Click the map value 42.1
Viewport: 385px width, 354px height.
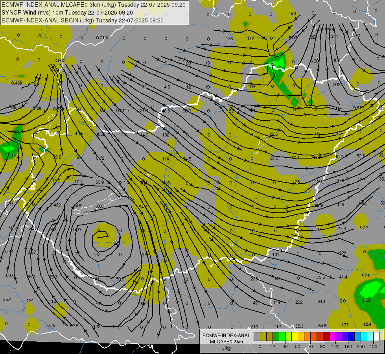click(122, 183)
